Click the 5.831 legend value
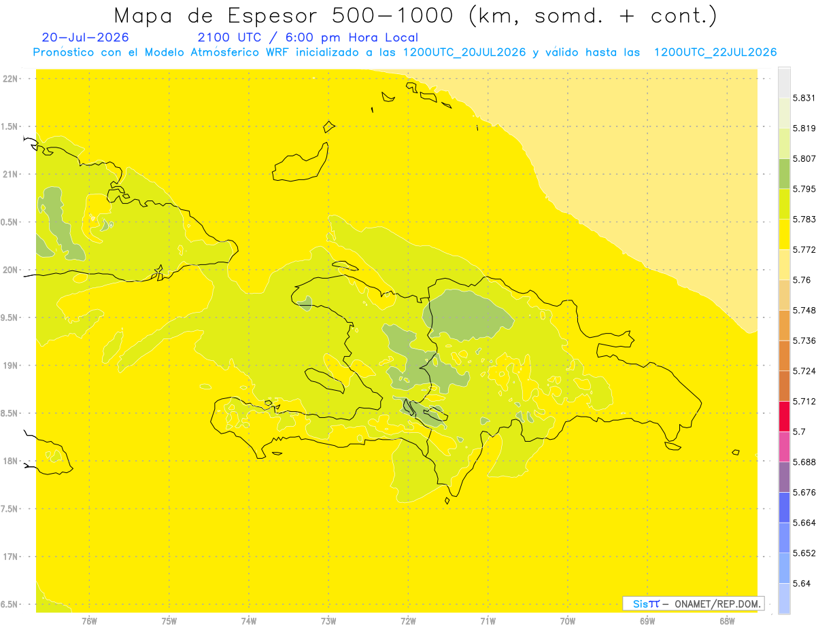Image resolution: width=816 pixels, height=630 pixels. pyautogui.click(x=804, y=98)
